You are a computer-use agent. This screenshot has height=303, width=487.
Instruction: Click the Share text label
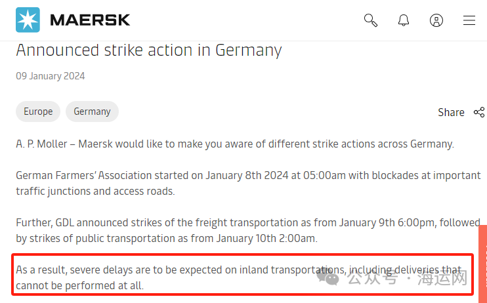click(451, 112)
